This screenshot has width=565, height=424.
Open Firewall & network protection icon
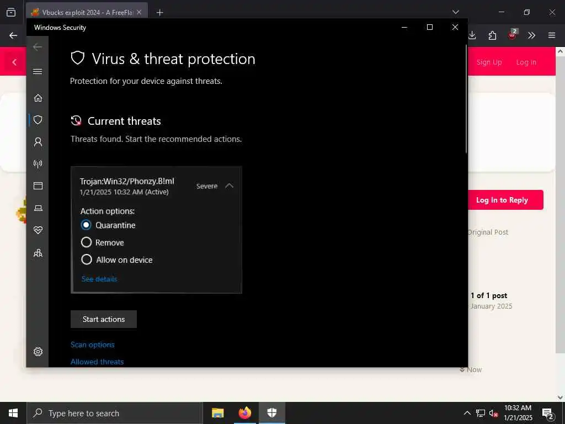click(x=38, y=163)
